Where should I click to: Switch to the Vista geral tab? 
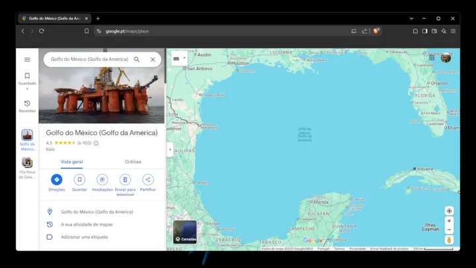(x=71, y=161)
